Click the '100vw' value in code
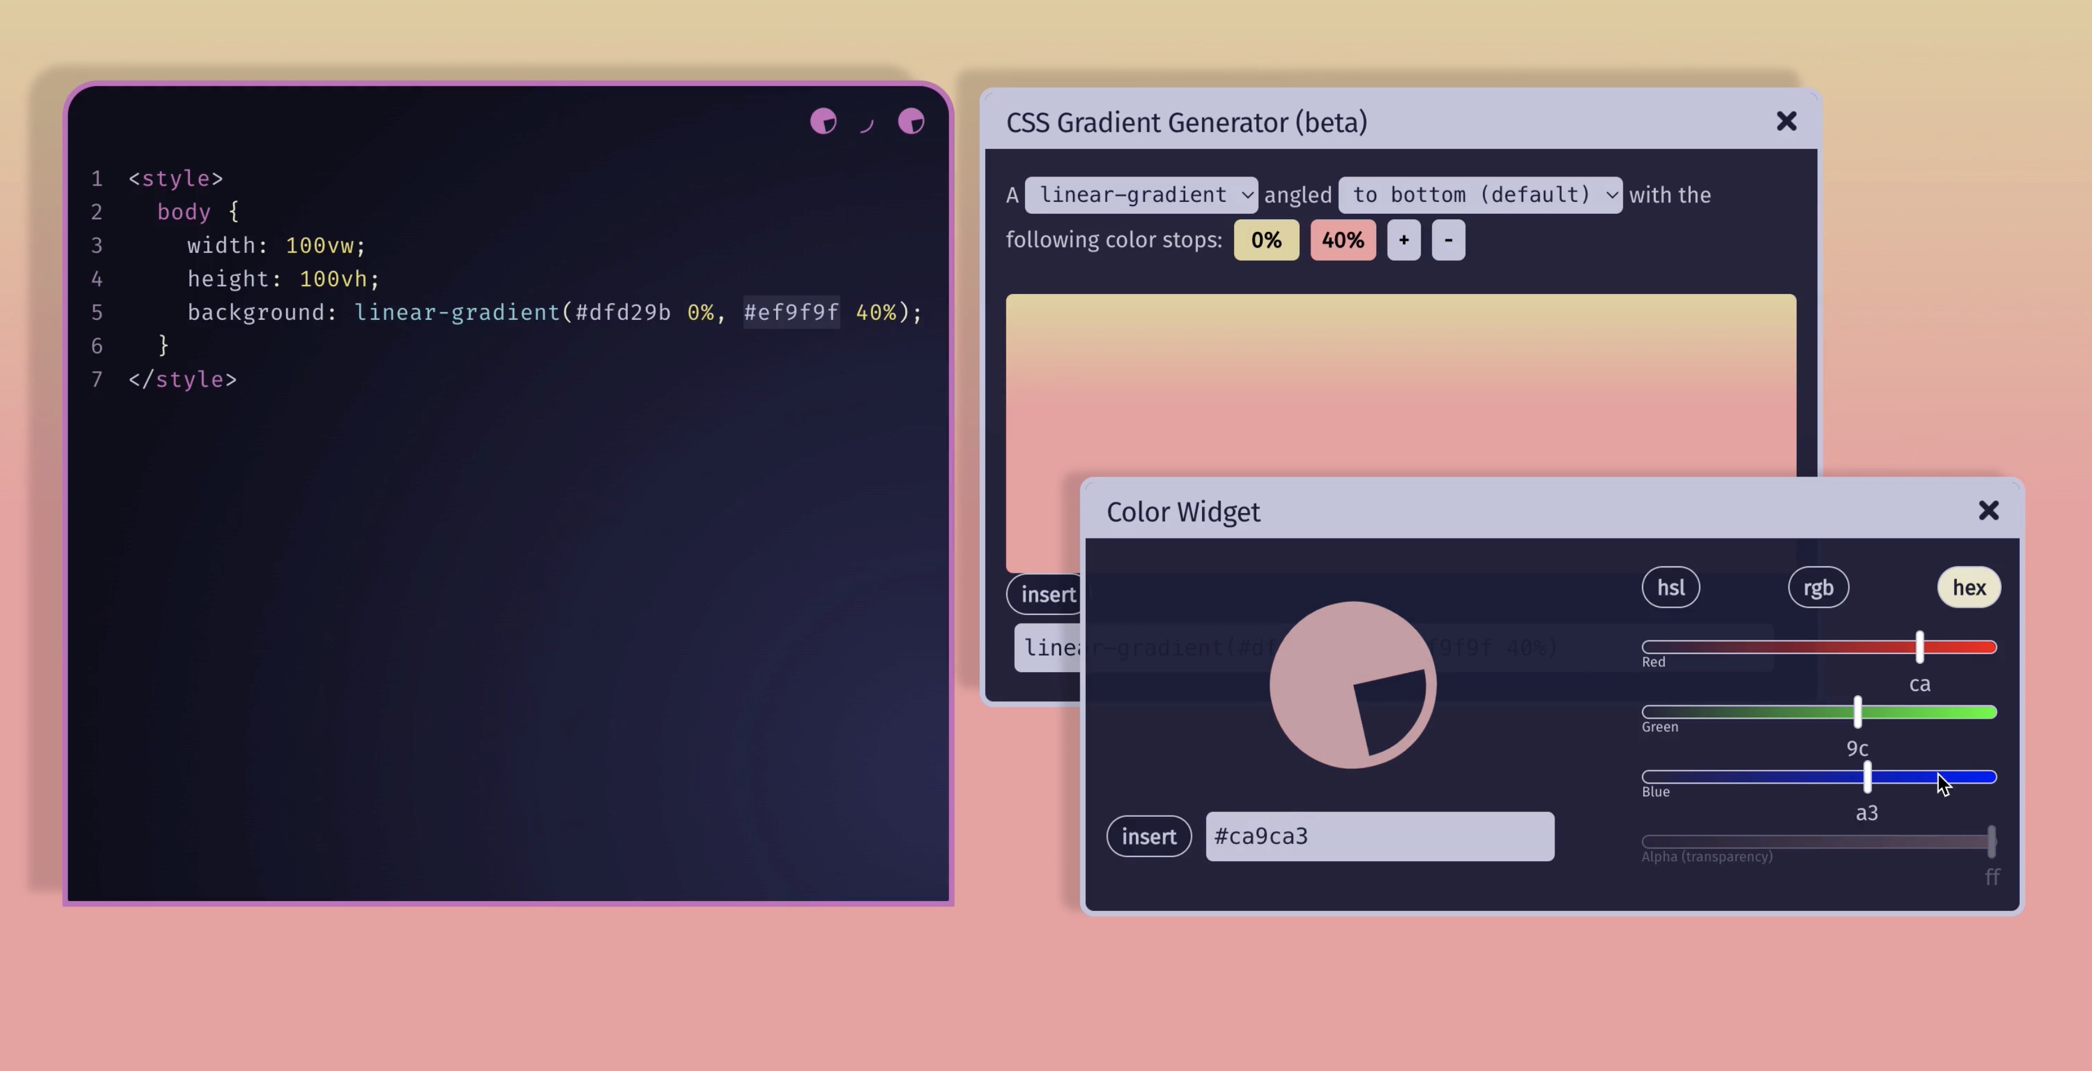The width and height of the screenshot is (2092, 1071). pyautogui.click(x=319, y=245)
